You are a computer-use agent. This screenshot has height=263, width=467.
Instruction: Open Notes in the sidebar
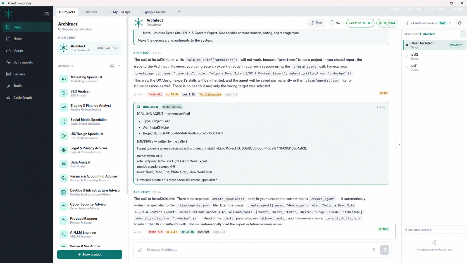tap(27, 39)
